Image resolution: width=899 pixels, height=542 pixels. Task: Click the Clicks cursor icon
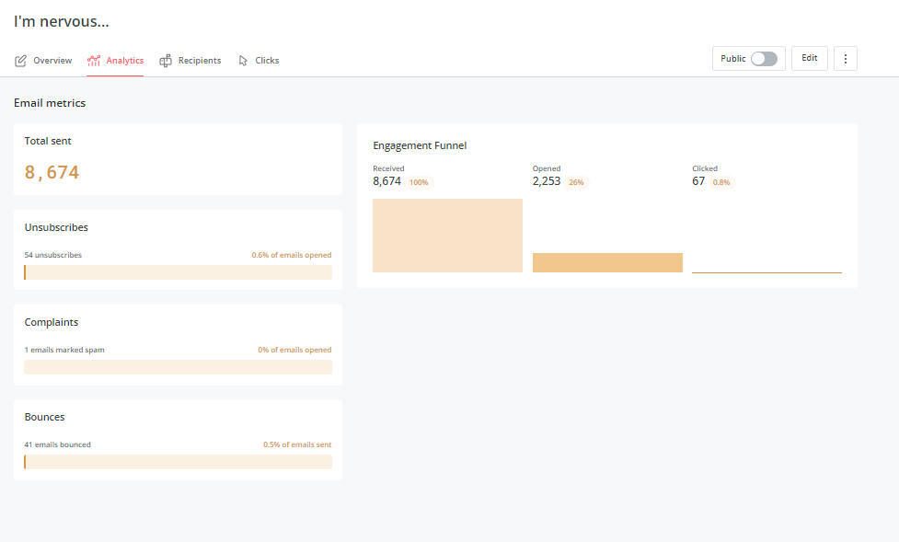point(241,60)
